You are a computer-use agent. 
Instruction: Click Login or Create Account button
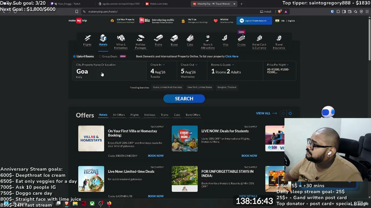click(x=254, y=21)
